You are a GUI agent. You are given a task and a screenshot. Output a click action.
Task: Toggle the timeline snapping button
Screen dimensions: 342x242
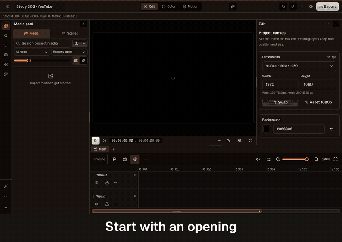click(135, 159)
